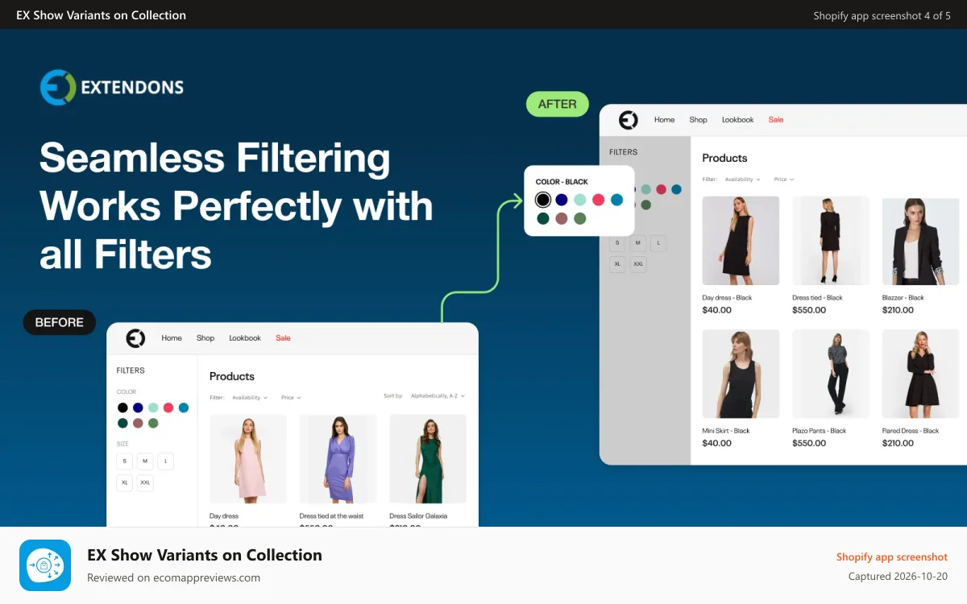
Task: Open the purple Dress tied at the waist image
Action: (338, 459)
